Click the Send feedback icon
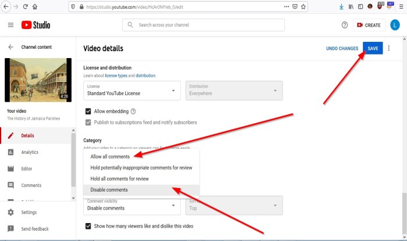The width and height of the screenshot is (407, 241). [x=10, y=229]
